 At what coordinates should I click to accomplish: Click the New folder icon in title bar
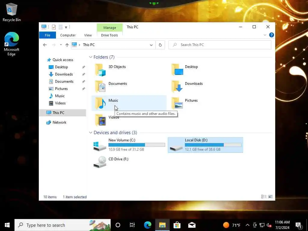pyautogui.click(x=61, y=27)
